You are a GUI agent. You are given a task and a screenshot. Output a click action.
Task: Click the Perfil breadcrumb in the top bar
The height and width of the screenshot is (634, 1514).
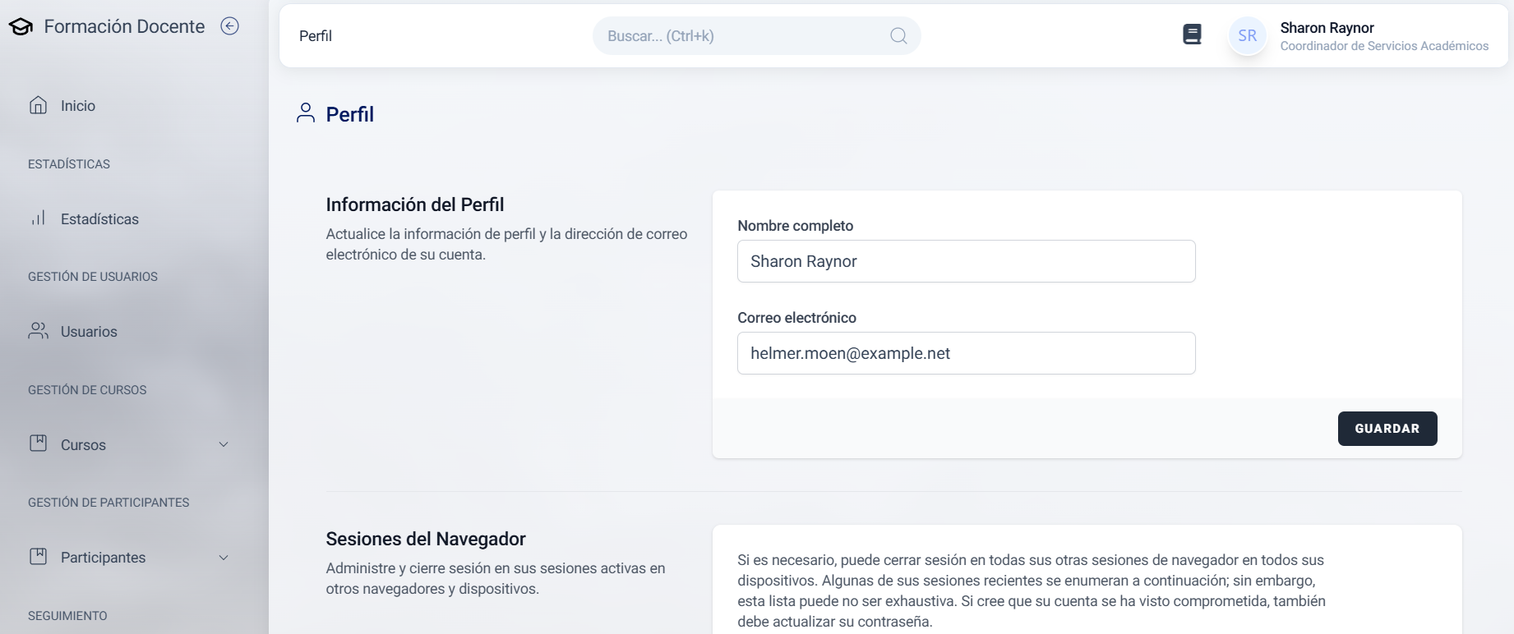316,36
